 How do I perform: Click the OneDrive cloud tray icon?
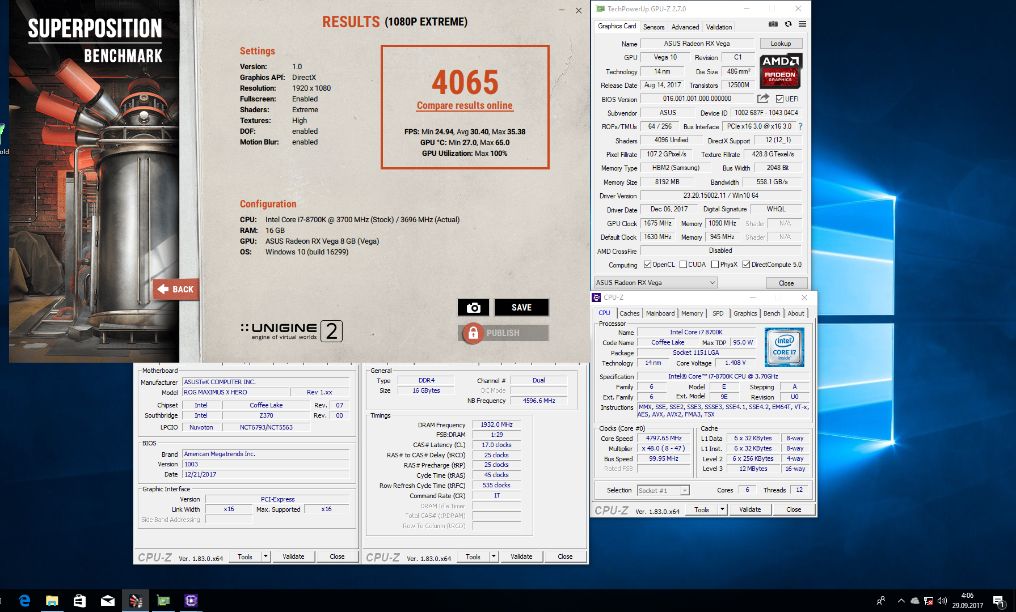[915, 601]
